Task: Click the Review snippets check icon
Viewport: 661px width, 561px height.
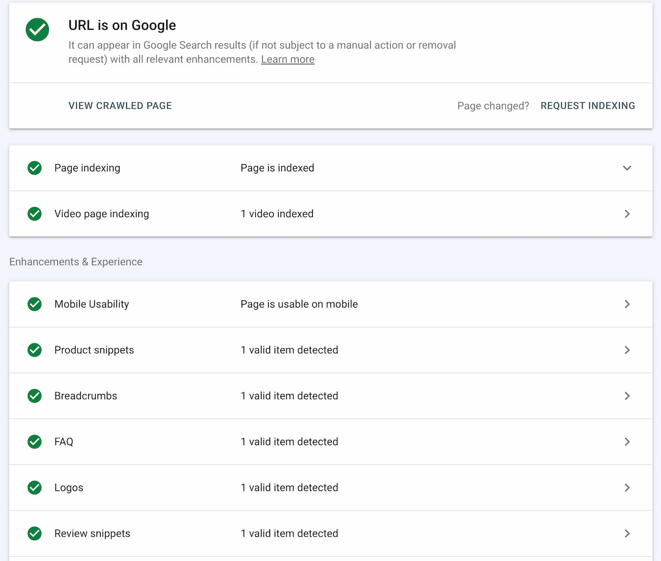Action: [x=34, y=533]
